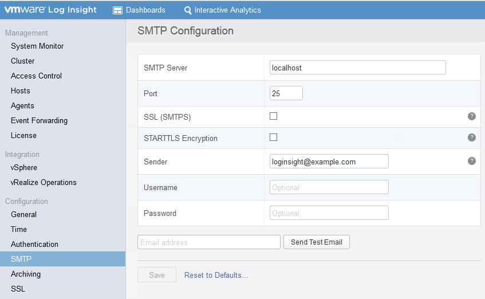Click the Dashboards grid icon
Image resolution: width=485 pixels, height=299 pixels.
tap(117, 10)
